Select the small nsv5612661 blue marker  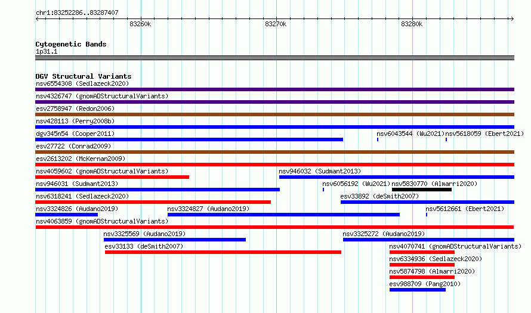(x=427, y=215)
